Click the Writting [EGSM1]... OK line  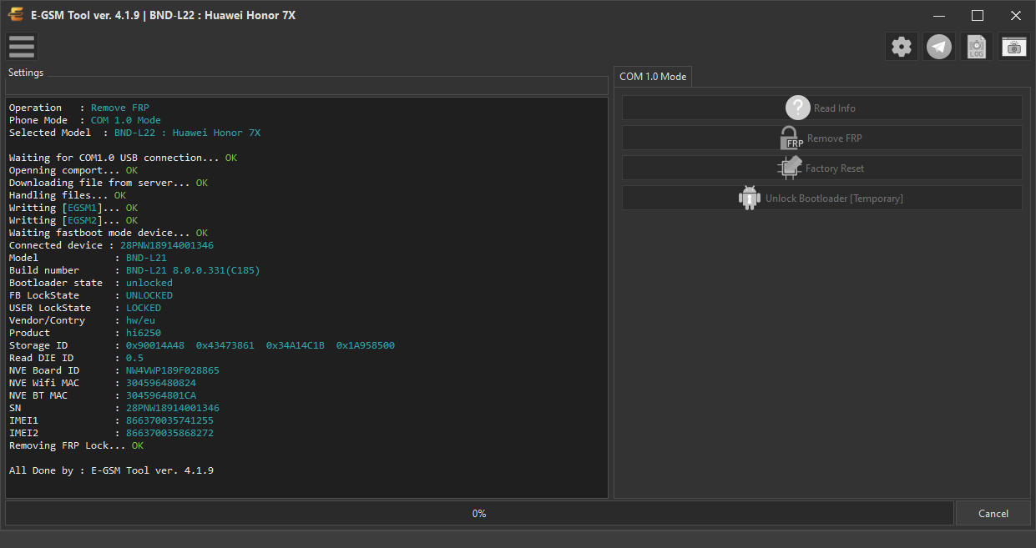click(73, 208)
